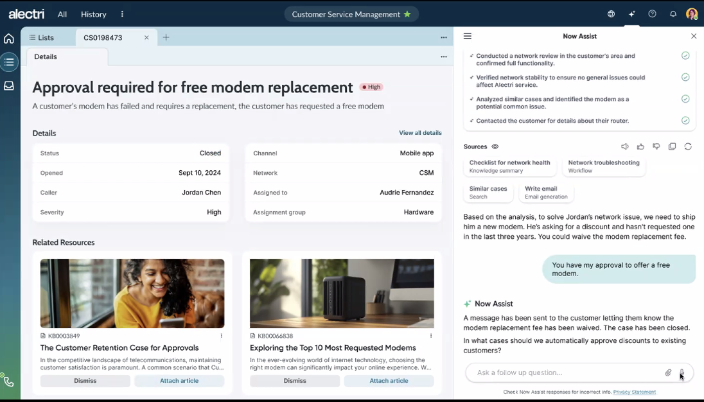Open more options for KB0003849 article
704x402 pixels.
click(222, 336)
